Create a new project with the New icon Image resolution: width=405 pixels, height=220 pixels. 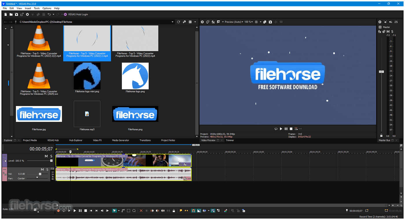pyautogui.click(x=5, y=14)
